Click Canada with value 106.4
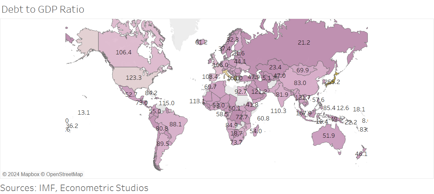The height and width of the screenshot is (194, 434). coord(123,52)
